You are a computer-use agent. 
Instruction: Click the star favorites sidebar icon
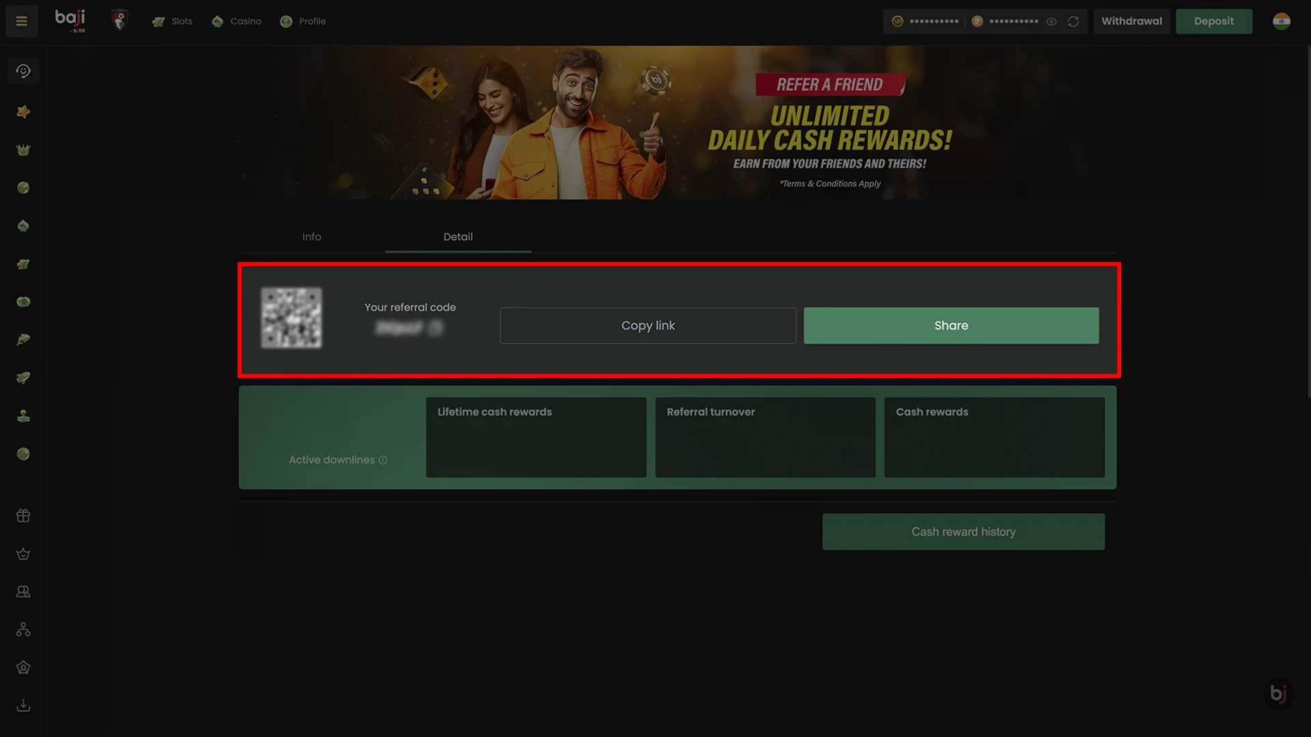(x=23, y=112)
